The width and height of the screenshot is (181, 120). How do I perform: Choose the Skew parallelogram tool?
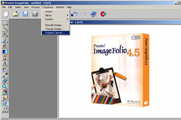5,110
